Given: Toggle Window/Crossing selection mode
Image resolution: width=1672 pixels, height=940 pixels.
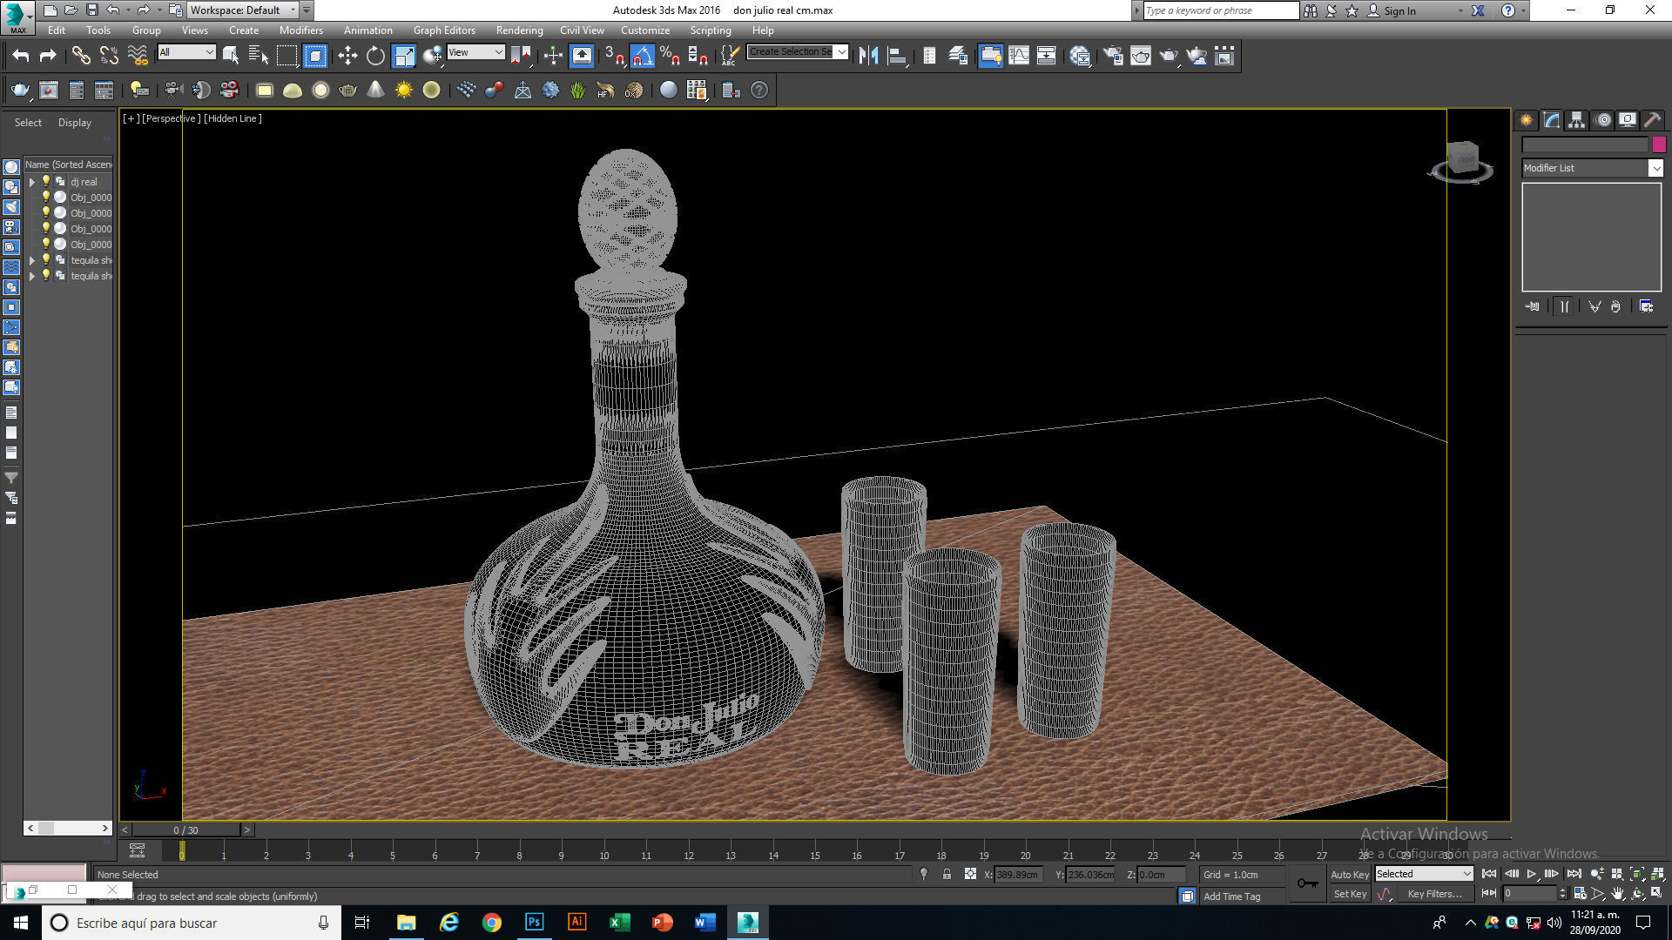Looking at the screenshot, I should tap(315, 56).
